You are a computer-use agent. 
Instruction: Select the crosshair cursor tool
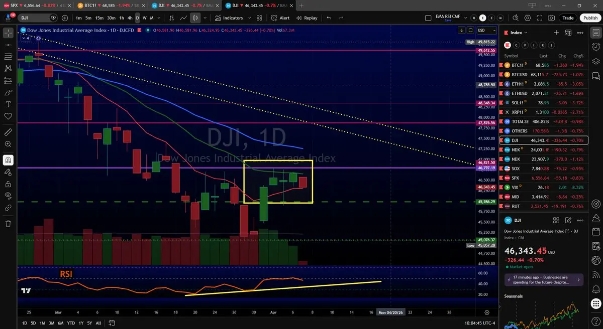click(8, 33)
